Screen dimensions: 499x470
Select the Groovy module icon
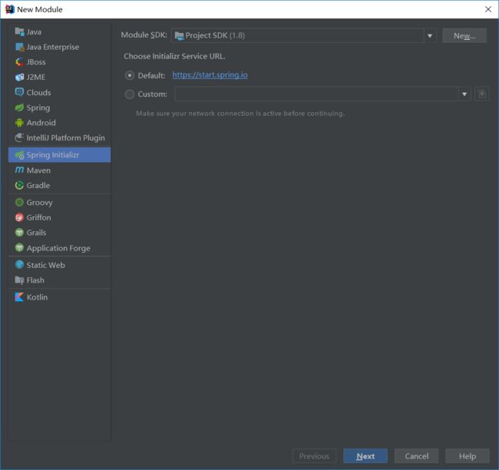[20, 203]
